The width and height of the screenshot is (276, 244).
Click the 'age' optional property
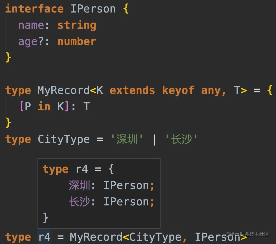(x=28, y=42)
